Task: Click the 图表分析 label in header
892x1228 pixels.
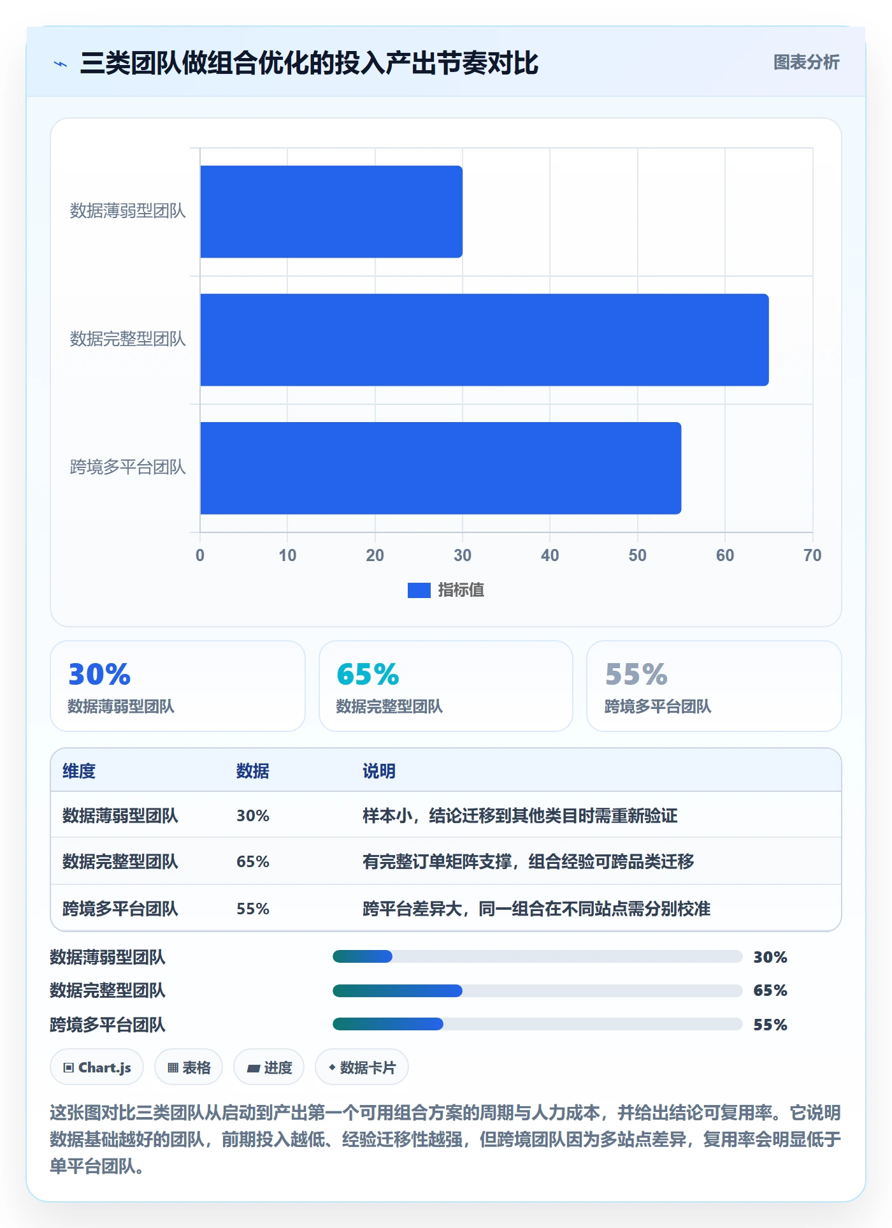Action: pos(806,62)
